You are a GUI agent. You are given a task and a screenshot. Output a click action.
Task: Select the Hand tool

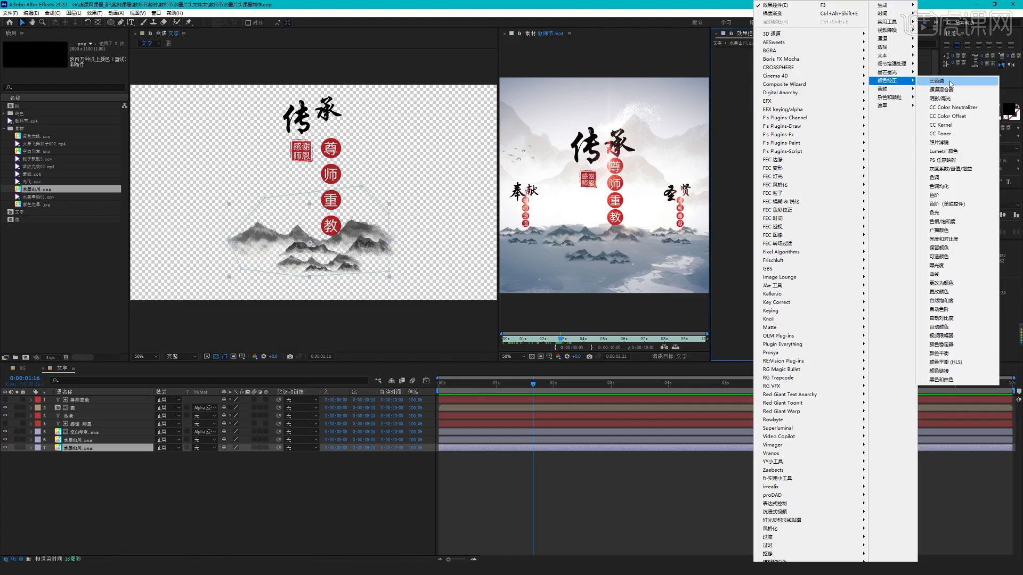[32, 22]
